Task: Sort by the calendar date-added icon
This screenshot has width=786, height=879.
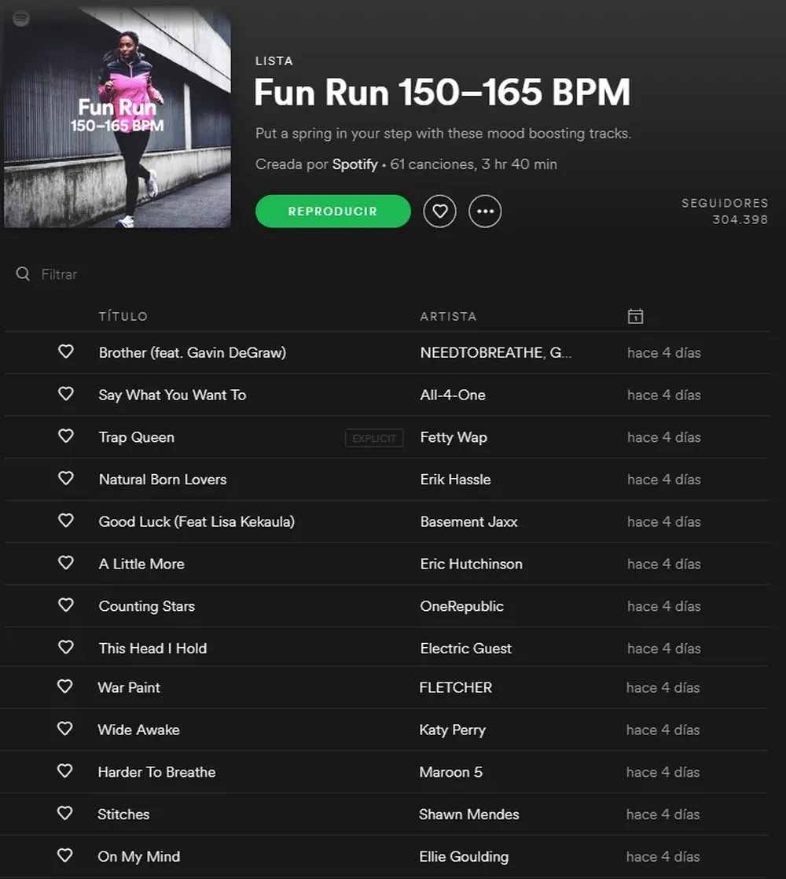Action: 635,316
